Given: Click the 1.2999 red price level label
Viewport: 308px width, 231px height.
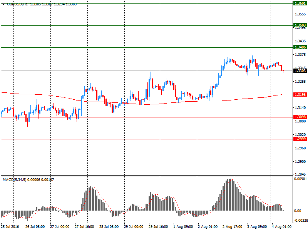Looking at the screenshot, I should 300,139.
